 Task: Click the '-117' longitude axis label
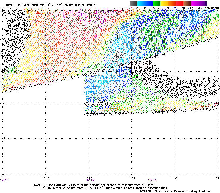pyautogui.click(x=45, y=178)
